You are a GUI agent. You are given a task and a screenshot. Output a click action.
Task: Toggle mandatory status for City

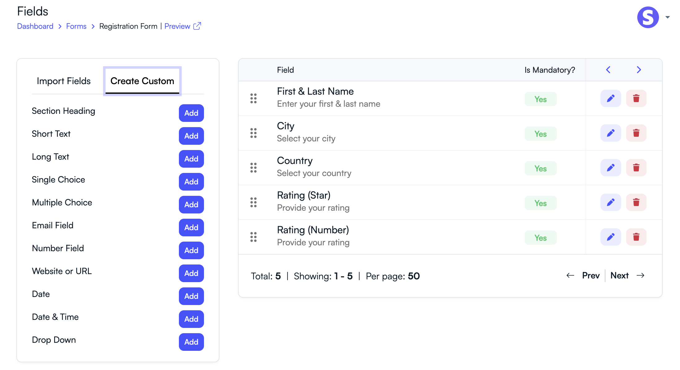[540, 134]
